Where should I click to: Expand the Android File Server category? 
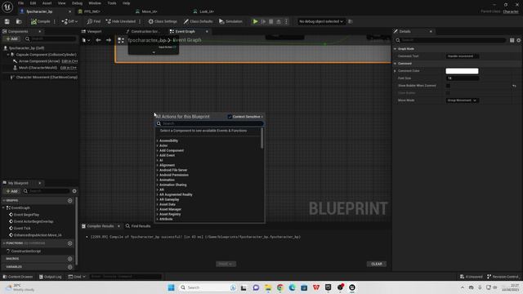[x=173, y=170]
